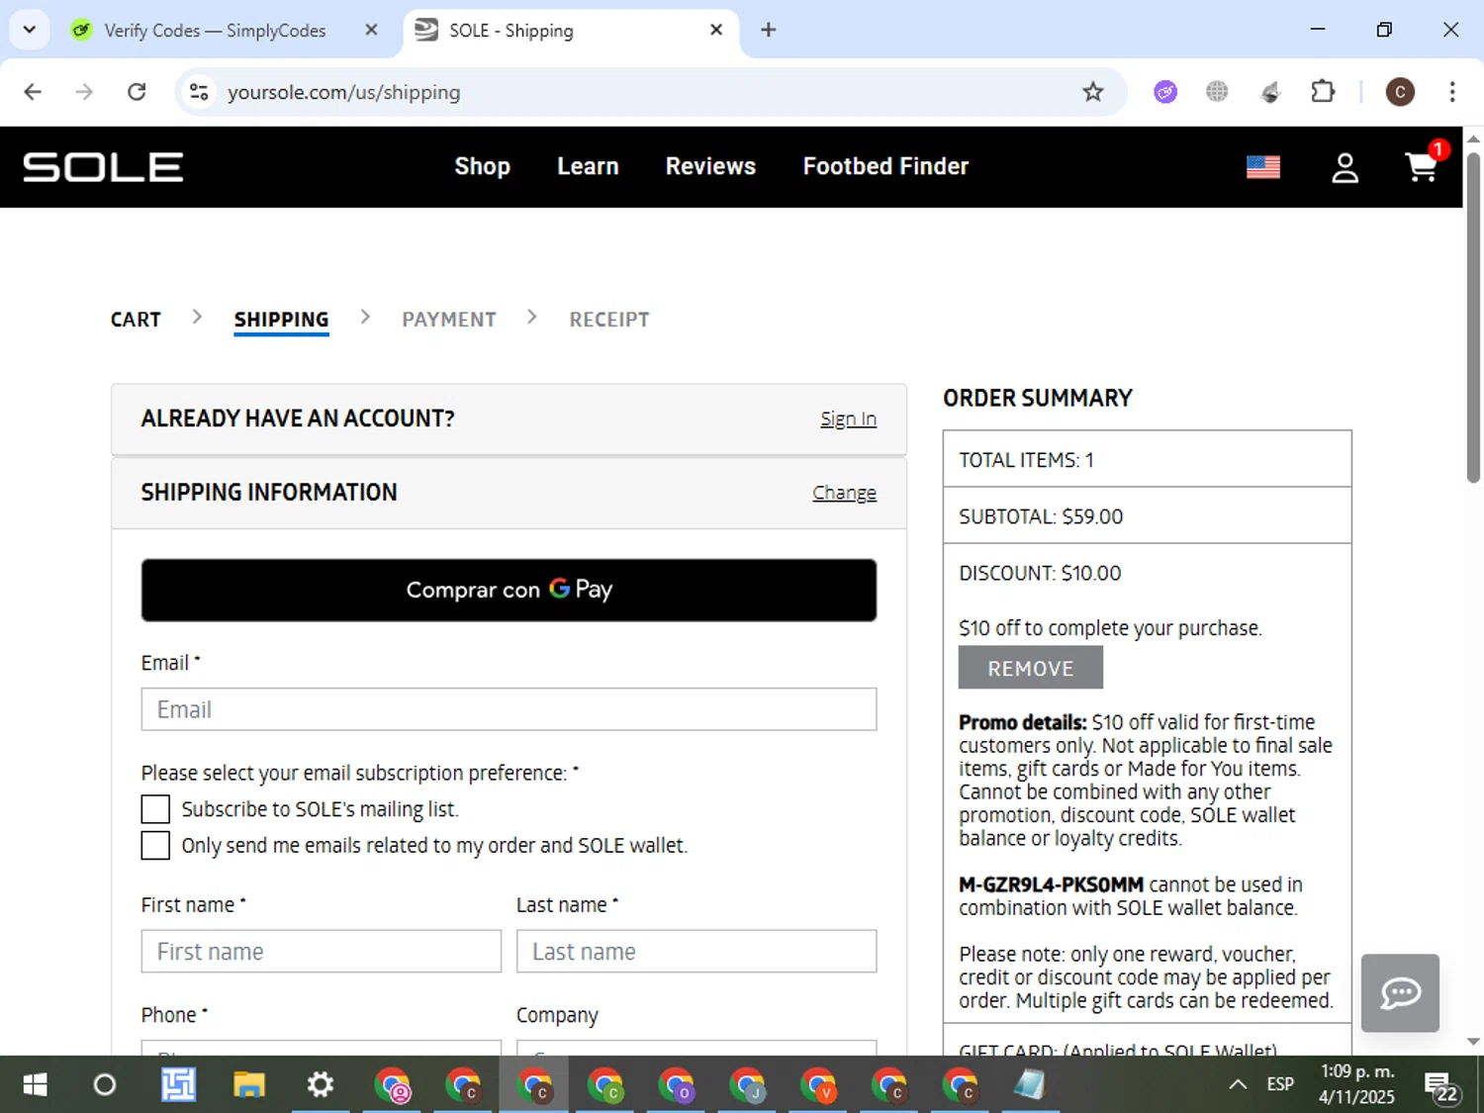Open the tab search dropdown arrow
Image resolution: width=1484 pixels, height=1113 pixels.
[x=30, y=30]
